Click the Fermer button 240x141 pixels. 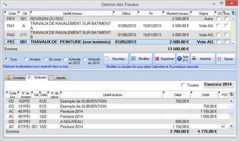(x=226, y=59)
